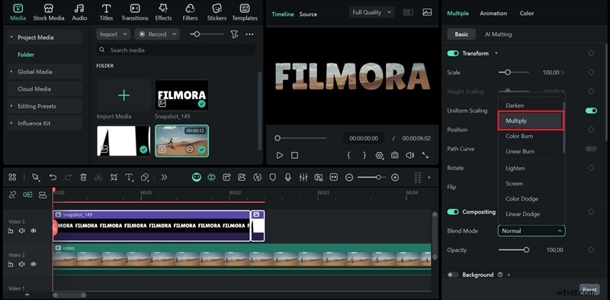Click the Scale slider handle

point(508,73)
